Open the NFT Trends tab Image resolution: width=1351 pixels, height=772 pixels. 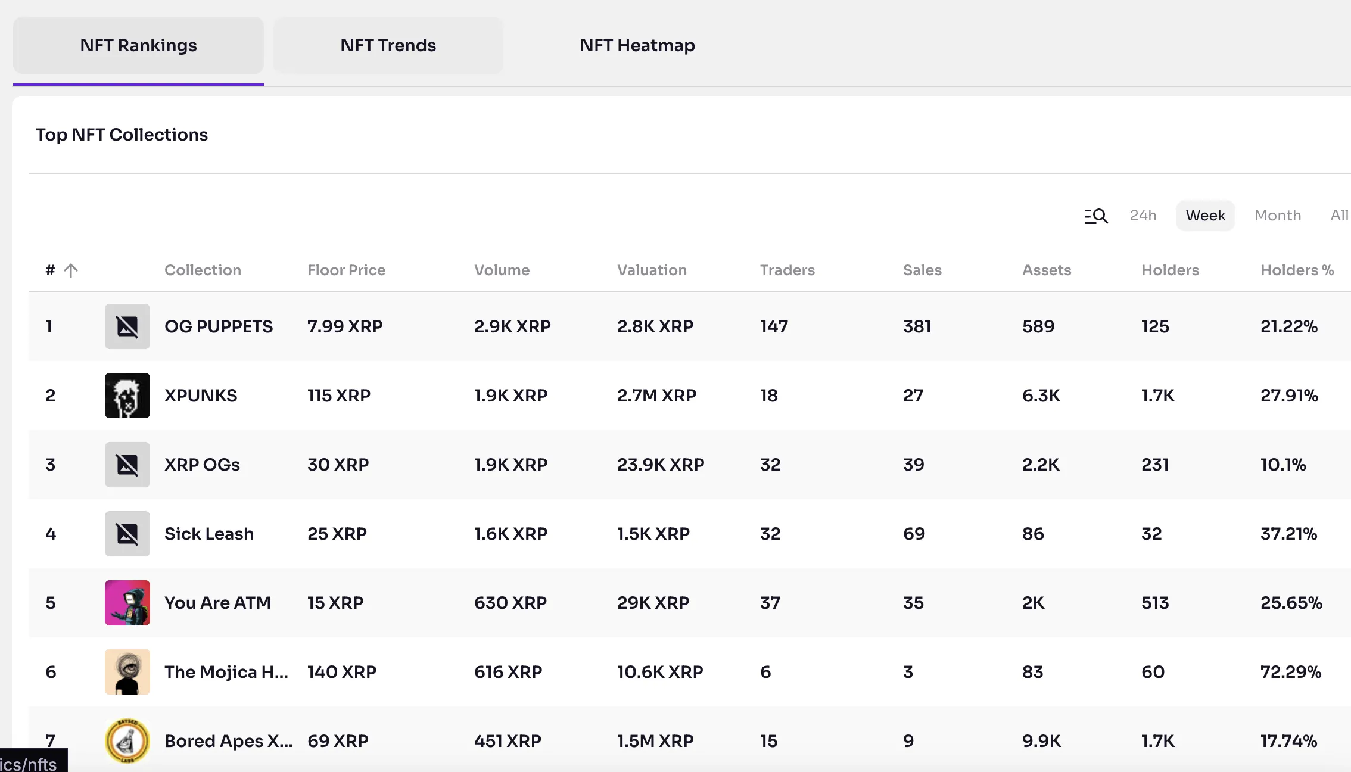click(x=388, y=45)
